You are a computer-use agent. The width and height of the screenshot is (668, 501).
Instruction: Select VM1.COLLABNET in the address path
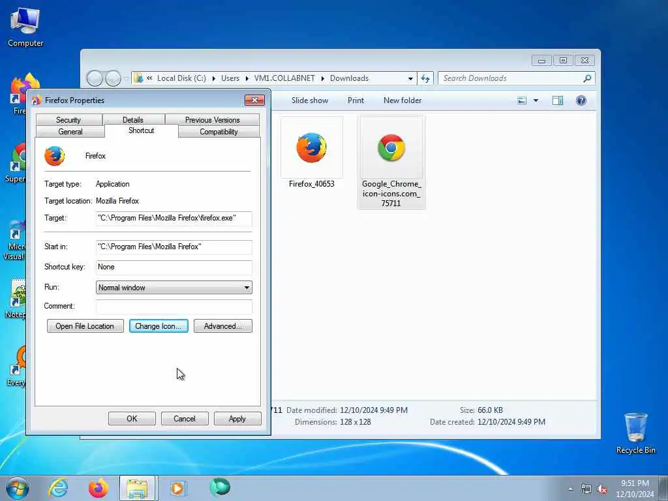click(x=284, y=78)
